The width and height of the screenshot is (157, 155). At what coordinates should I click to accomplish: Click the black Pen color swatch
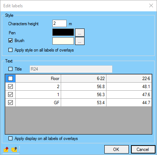point(63,32)
